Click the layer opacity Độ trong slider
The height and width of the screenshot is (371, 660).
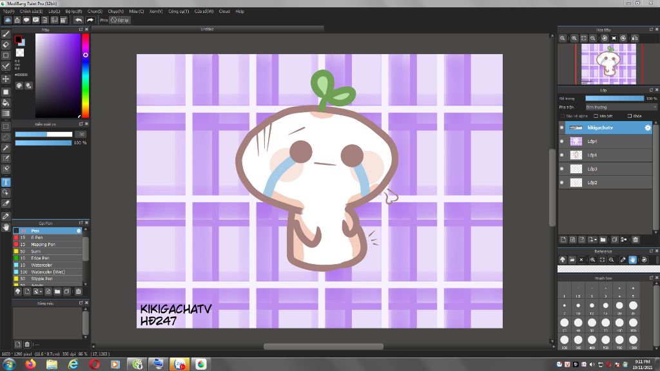coord(614,99)
